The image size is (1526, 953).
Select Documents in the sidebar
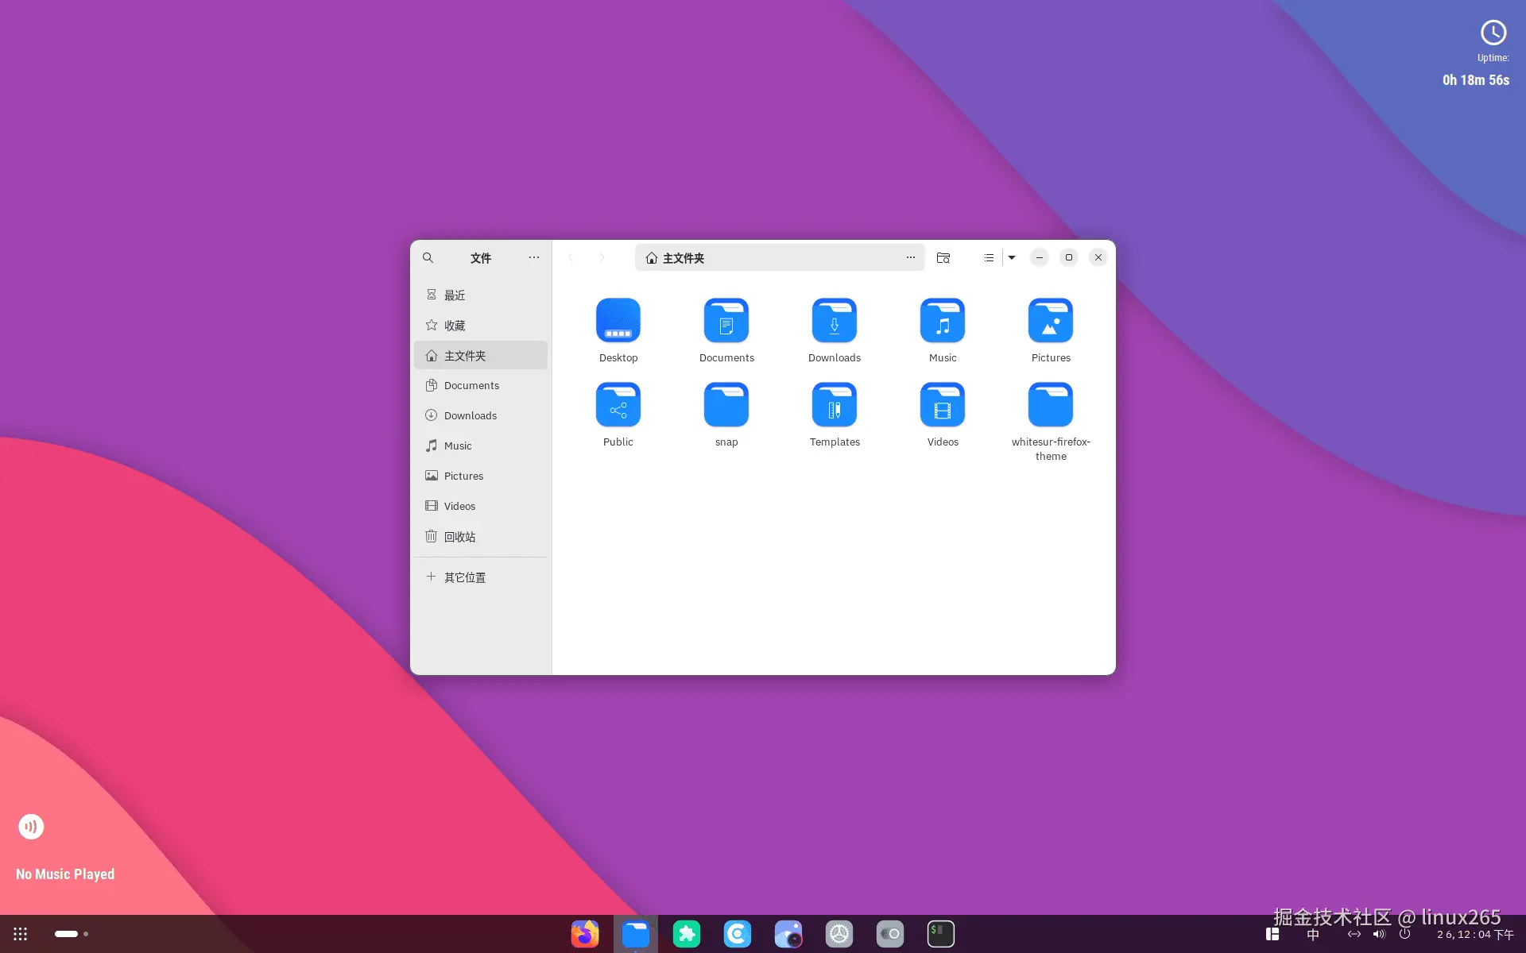[x=472, y=385]
